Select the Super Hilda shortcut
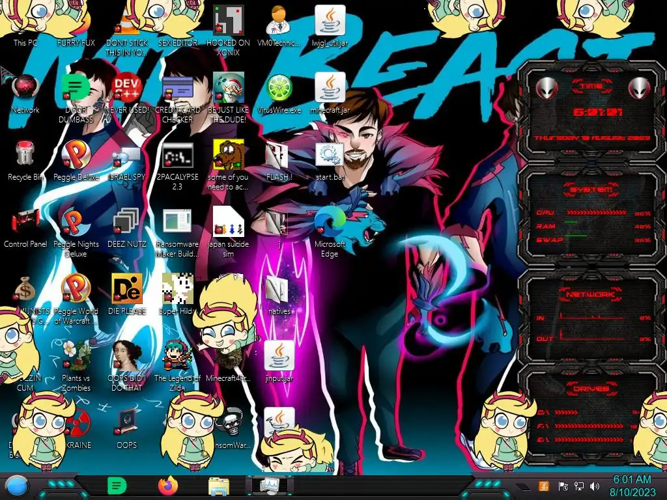 click(x=177, y=295)
